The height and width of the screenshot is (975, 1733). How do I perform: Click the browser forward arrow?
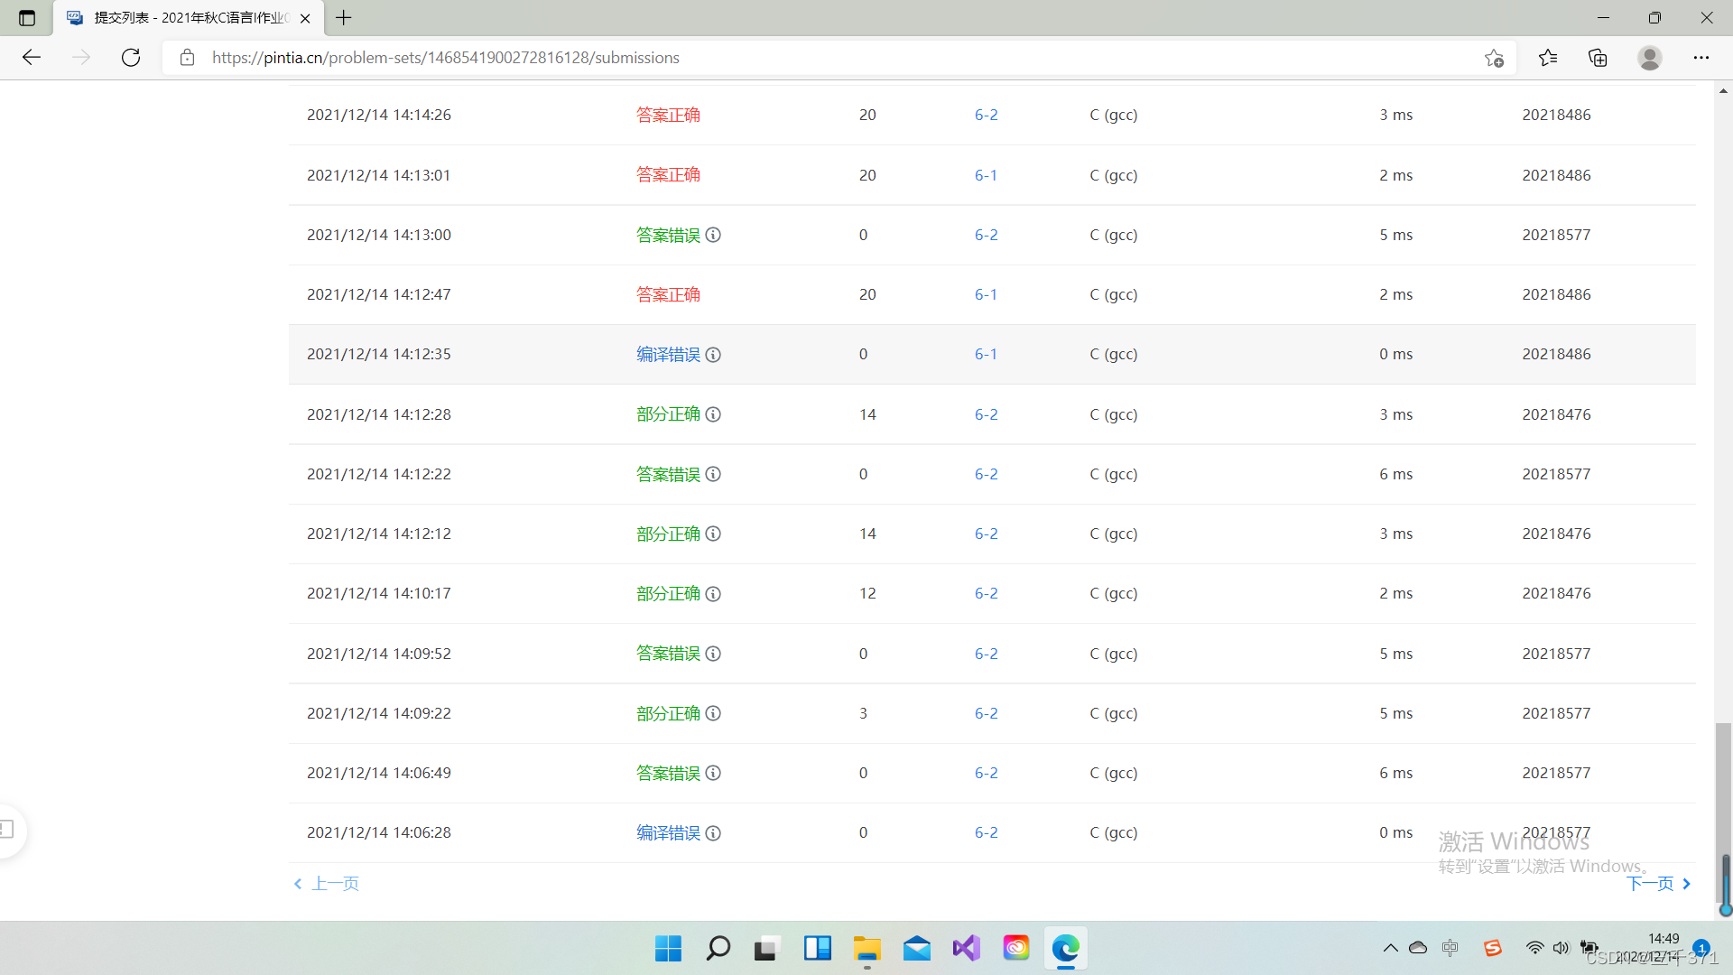pyautogui.click(x=81, y=58)
